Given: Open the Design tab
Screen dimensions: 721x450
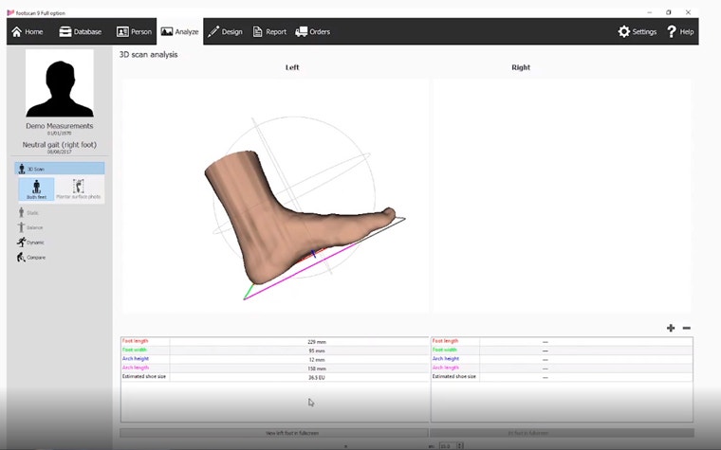Looking at the screenshot, I should (225, 31).
